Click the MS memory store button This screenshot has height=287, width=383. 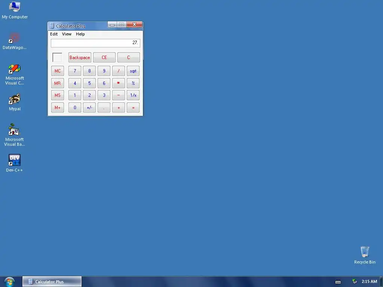(x=58, y=95)
